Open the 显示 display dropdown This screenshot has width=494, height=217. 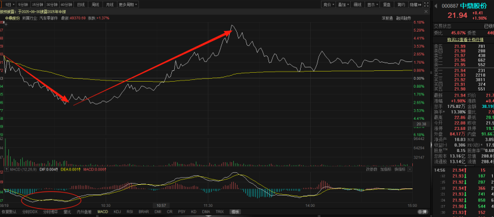372,4
